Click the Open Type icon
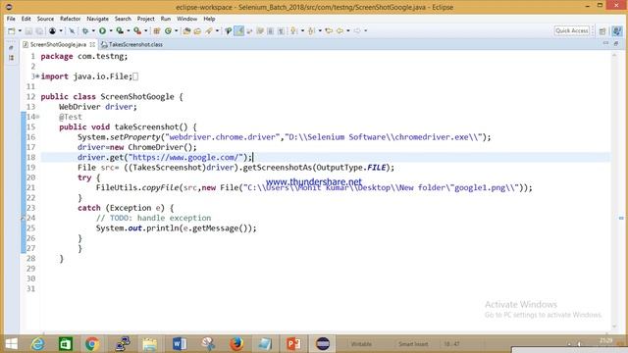Screen dimensions: 628x353 click(186, 30)
